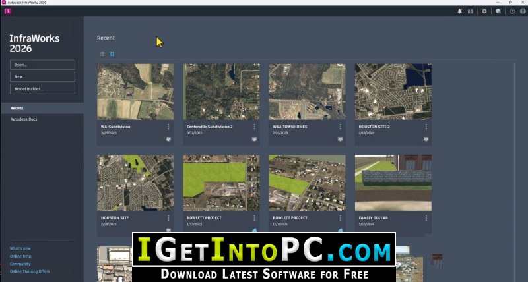Open the HOUSTON SITE 2 thumbnail

[x=393, y=92]
